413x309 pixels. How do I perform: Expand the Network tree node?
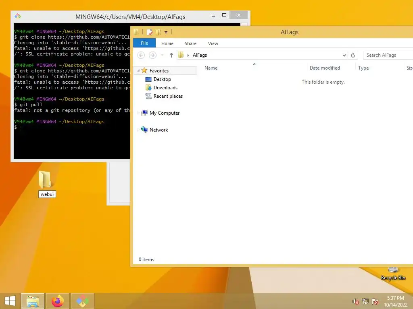click(138, 130)
